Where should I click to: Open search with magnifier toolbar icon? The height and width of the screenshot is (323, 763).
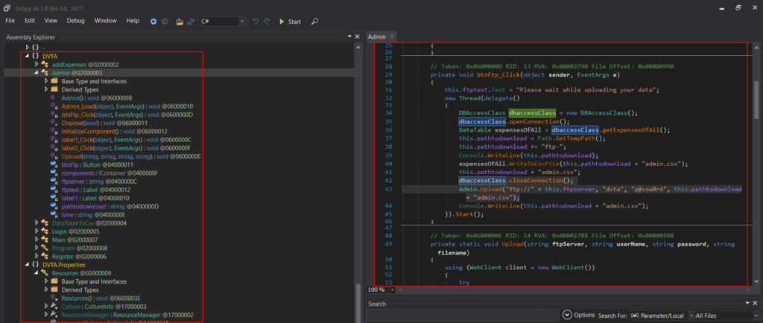click(315, 22)
